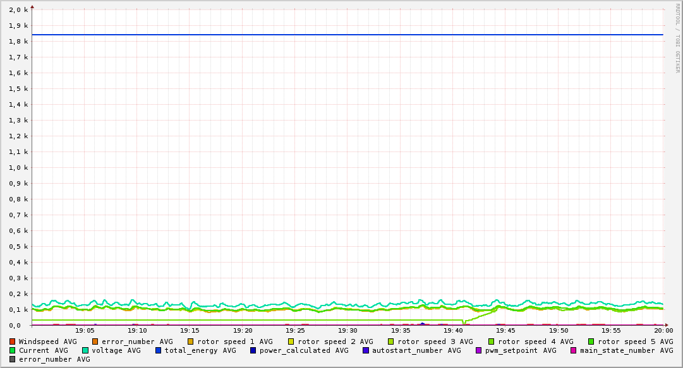Click the Current AVG green swatch
Image resolution: width=683 pixels, height=368 pixels.
[x=12, y=350]
